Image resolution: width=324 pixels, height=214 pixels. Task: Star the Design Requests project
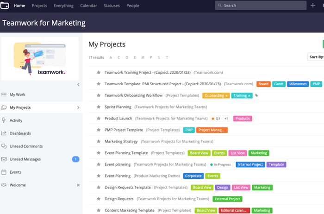(x=99, y=199)
